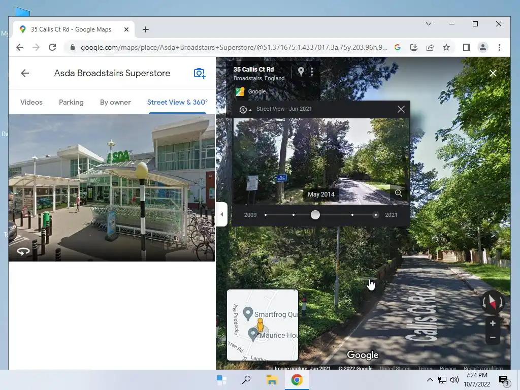The width and height of the screenshot is (520, 390).
Task: Open notification center icon
Action: (x=504, y=380)
